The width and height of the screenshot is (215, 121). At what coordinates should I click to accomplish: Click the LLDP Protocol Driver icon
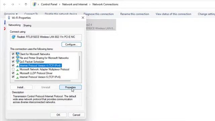pos(17,74)
